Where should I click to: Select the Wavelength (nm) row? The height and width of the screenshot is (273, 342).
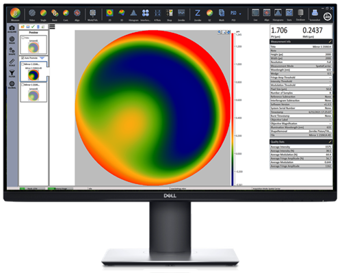click(301, 70)
